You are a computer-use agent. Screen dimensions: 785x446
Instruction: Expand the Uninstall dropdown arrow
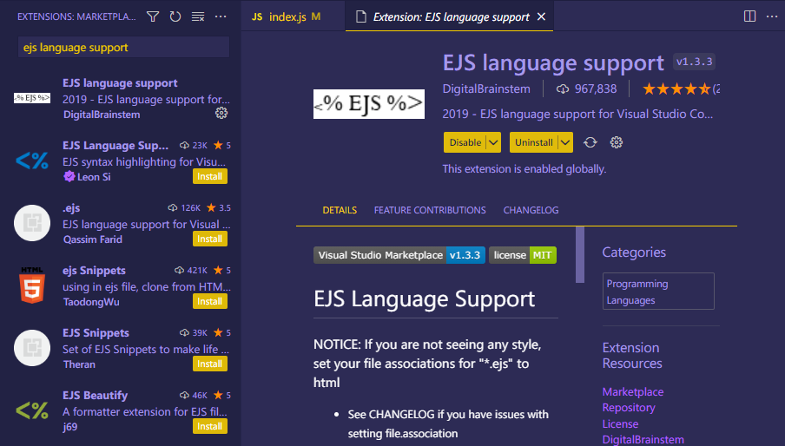click(x=565, y=142)
